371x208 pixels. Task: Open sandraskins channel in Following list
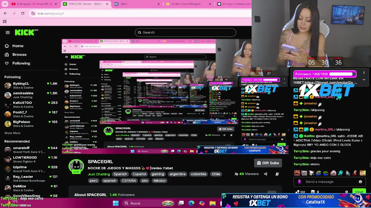click(x=31, y=95)
